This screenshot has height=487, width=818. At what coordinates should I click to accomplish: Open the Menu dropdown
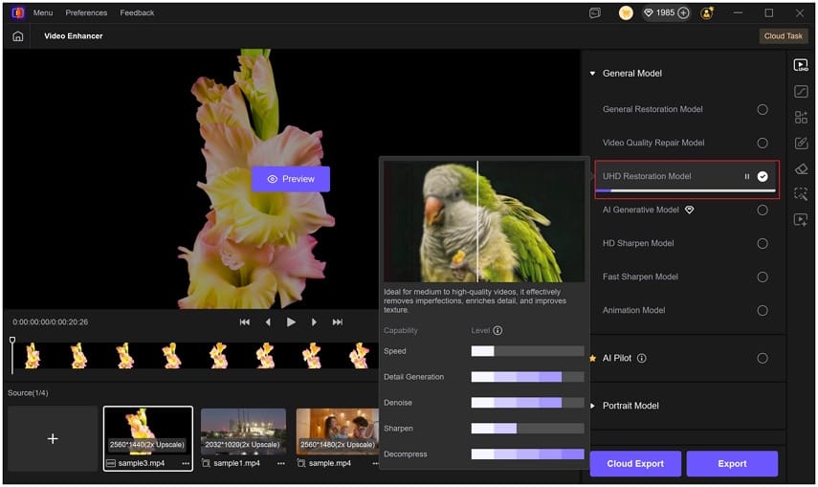(x=43, y=13)
